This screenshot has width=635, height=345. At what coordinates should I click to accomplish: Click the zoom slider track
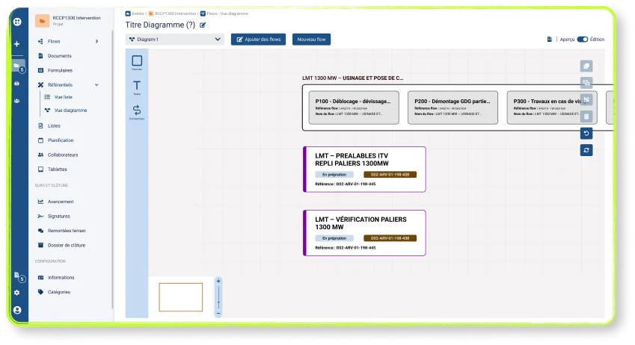(x=218, y=297)
